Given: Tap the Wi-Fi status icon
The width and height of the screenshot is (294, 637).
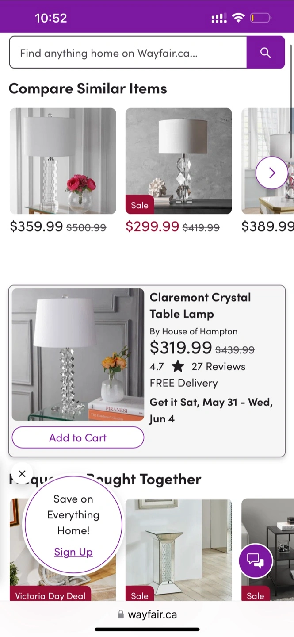Looking at the screenshot, I should coord(238,18).
